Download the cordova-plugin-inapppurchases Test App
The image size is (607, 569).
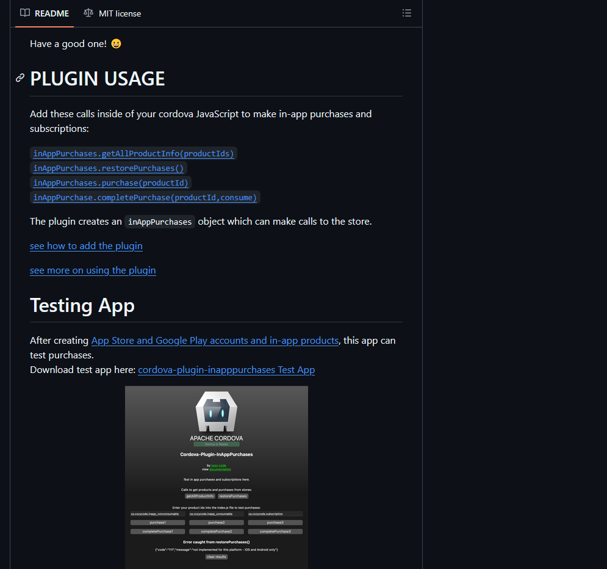[226, 370]
